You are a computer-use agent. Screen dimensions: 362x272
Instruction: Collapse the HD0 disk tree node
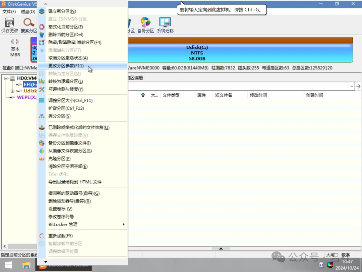coord(6,78)
